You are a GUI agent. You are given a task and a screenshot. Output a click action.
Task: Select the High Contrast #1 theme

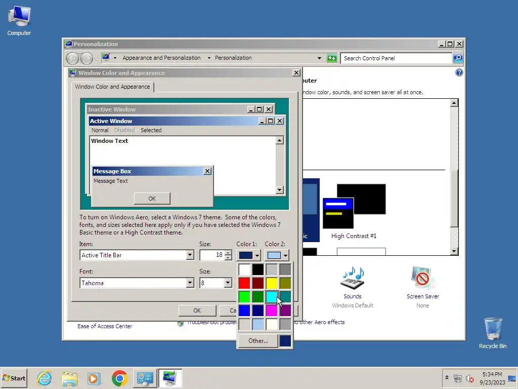[354, 212]
